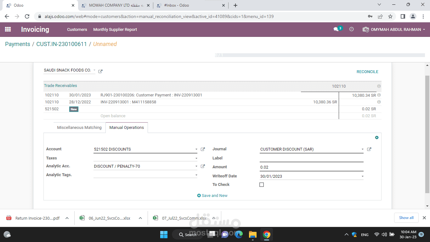Click info icon in Trade Receivables header row

tap(379, 86)
